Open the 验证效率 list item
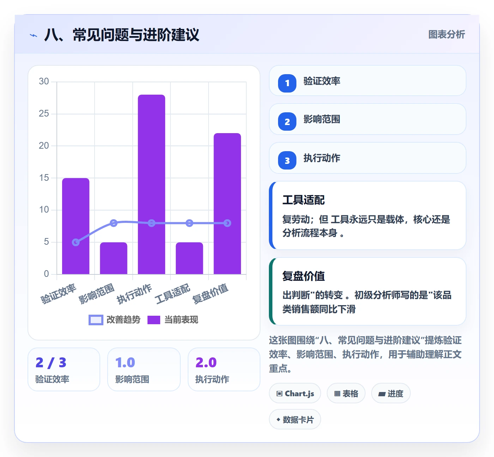The image size is (494, 457). (x=368, y=81)
